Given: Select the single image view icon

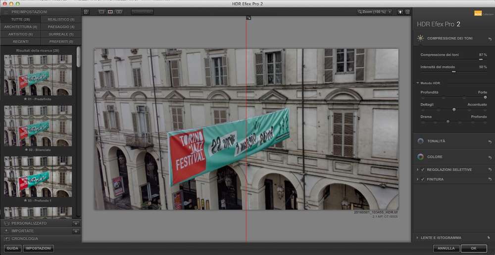Looking at the screenshot, I should 101,11.
